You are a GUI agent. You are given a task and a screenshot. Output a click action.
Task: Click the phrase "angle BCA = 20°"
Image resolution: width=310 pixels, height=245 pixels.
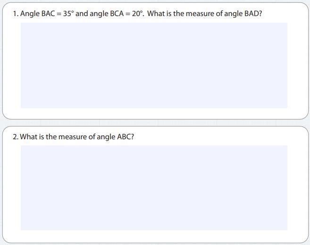(x=116, y=14)
